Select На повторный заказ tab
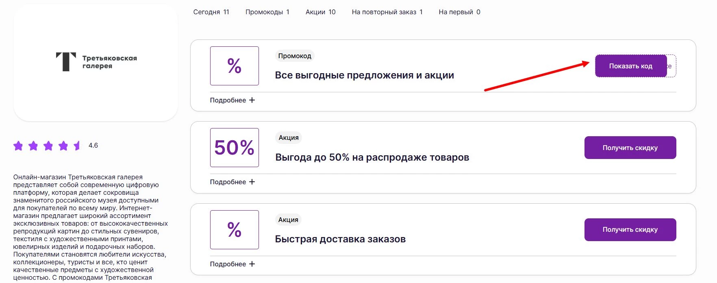The height and width of the screenshot is (283, 717). (x=387, y=12)
